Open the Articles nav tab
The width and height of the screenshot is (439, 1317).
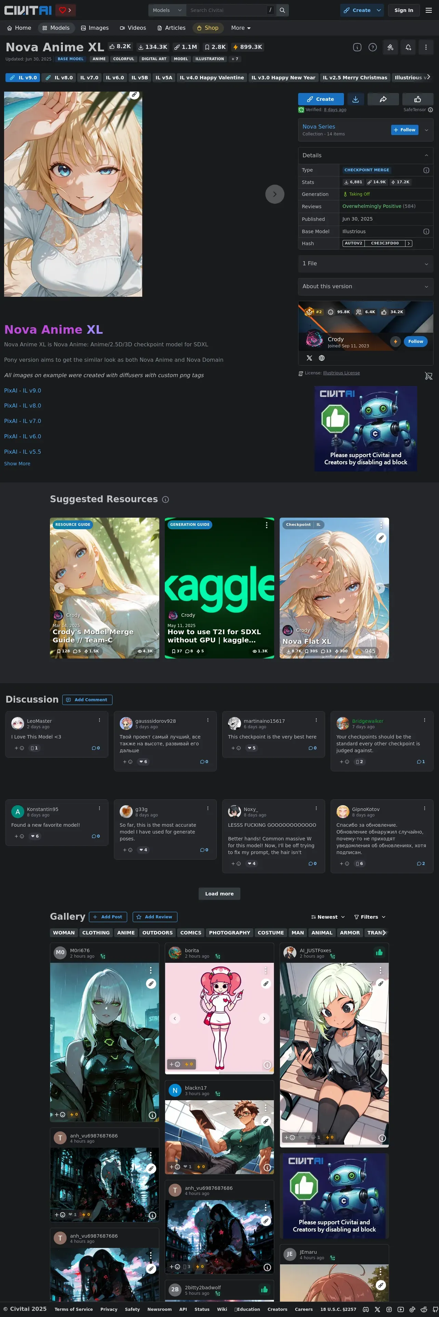[x=171, y=28]
